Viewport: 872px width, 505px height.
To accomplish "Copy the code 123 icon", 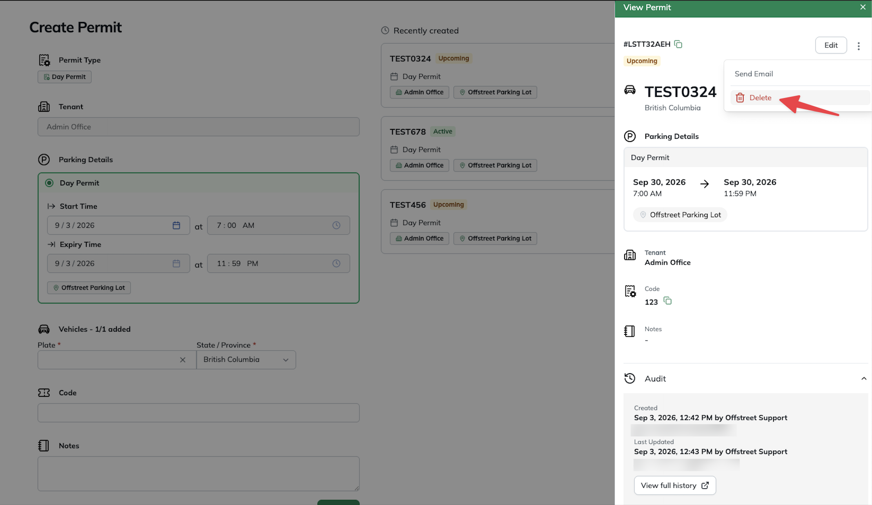I will click(x=667, y=301).
